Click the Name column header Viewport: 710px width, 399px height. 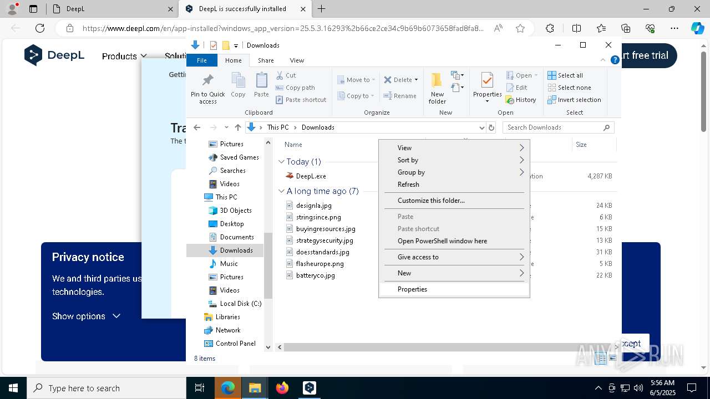tap(293, 145)
